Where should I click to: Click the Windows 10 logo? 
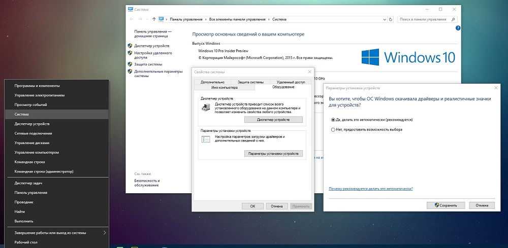(x=408, y=57)
